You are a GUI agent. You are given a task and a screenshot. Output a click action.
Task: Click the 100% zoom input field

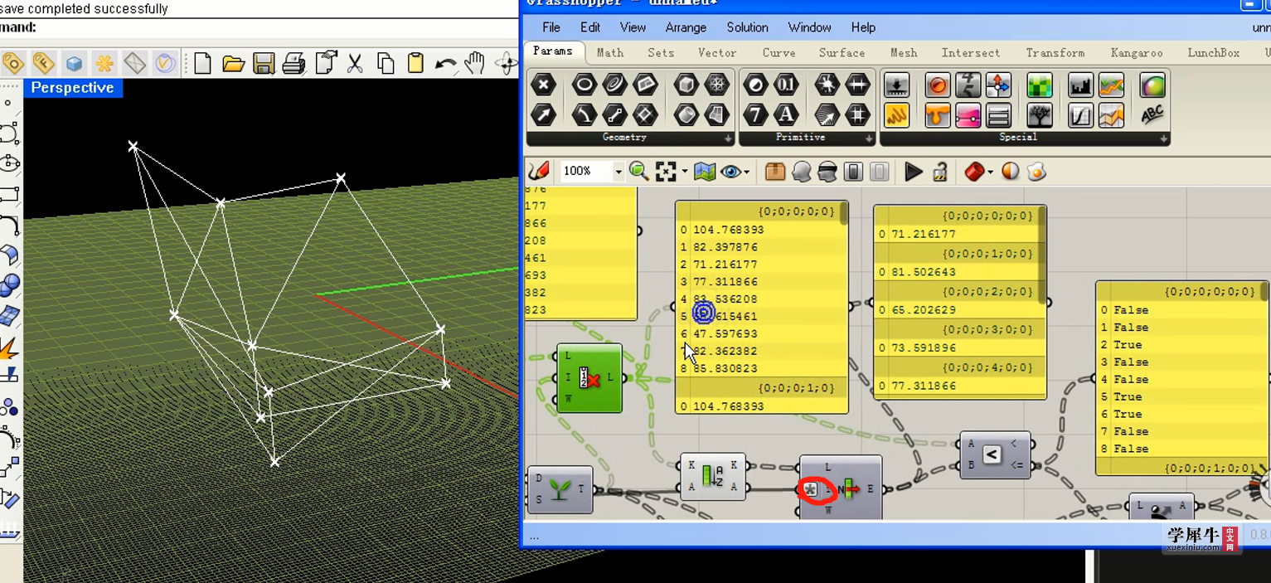pos(586,172)
